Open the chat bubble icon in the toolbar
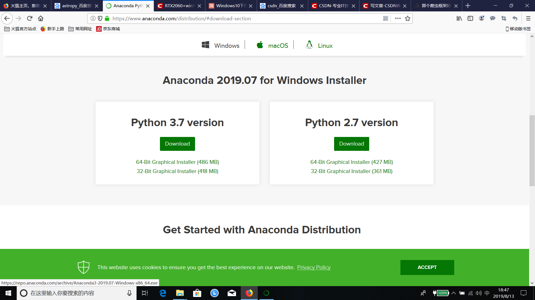The image size is (535, 300). (493, 18)
